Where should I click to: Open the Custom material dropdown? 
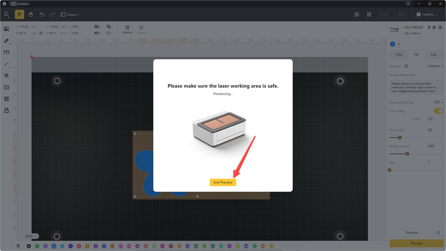point(428,15)
